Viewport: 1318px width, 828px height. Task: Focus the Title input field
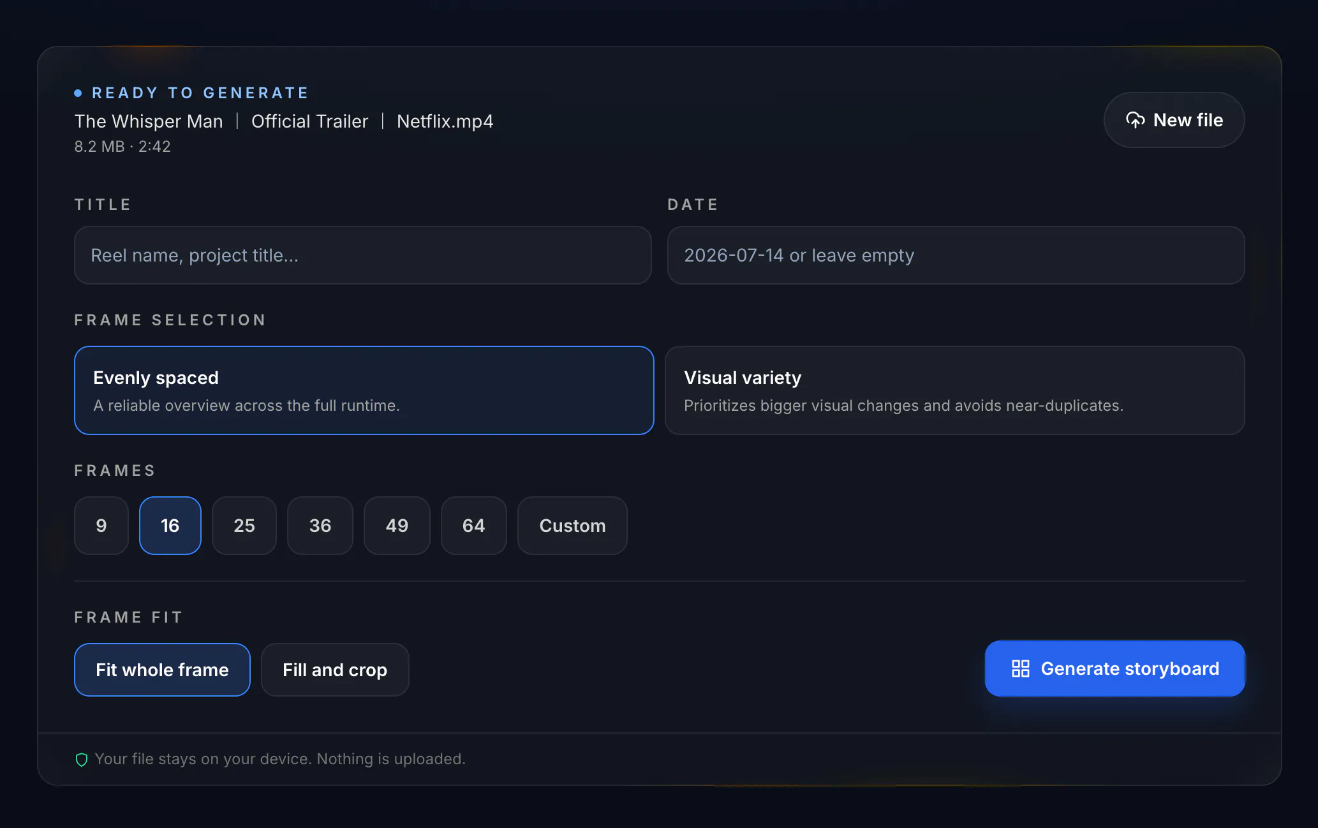tap(362, 255)
